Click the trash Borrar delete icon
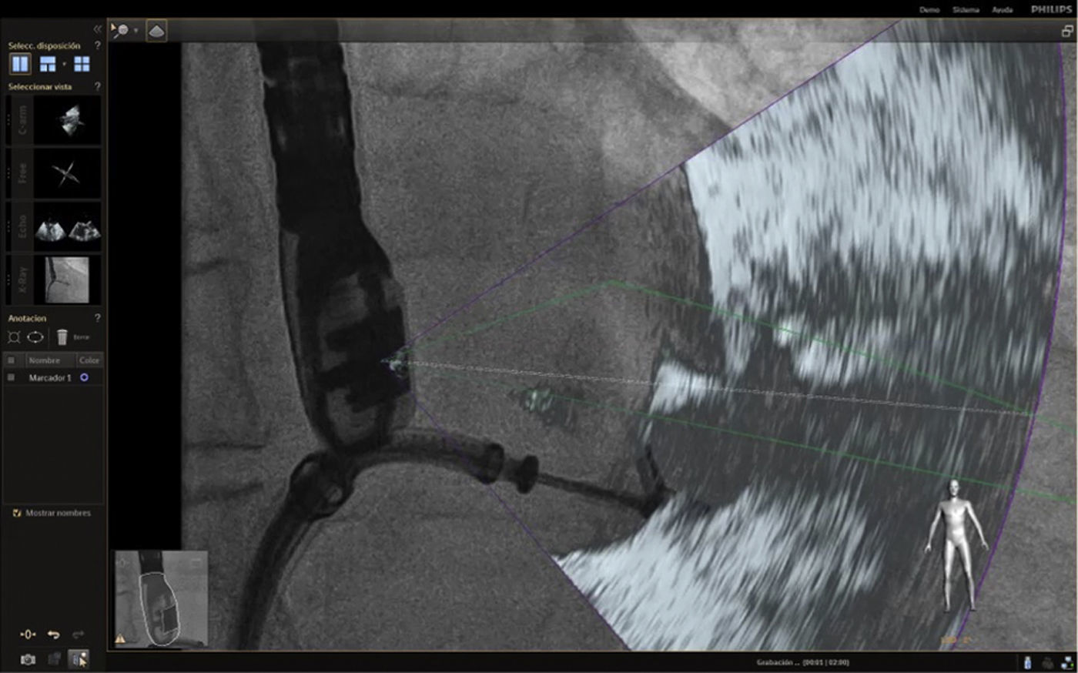 (x=62, y=337)
